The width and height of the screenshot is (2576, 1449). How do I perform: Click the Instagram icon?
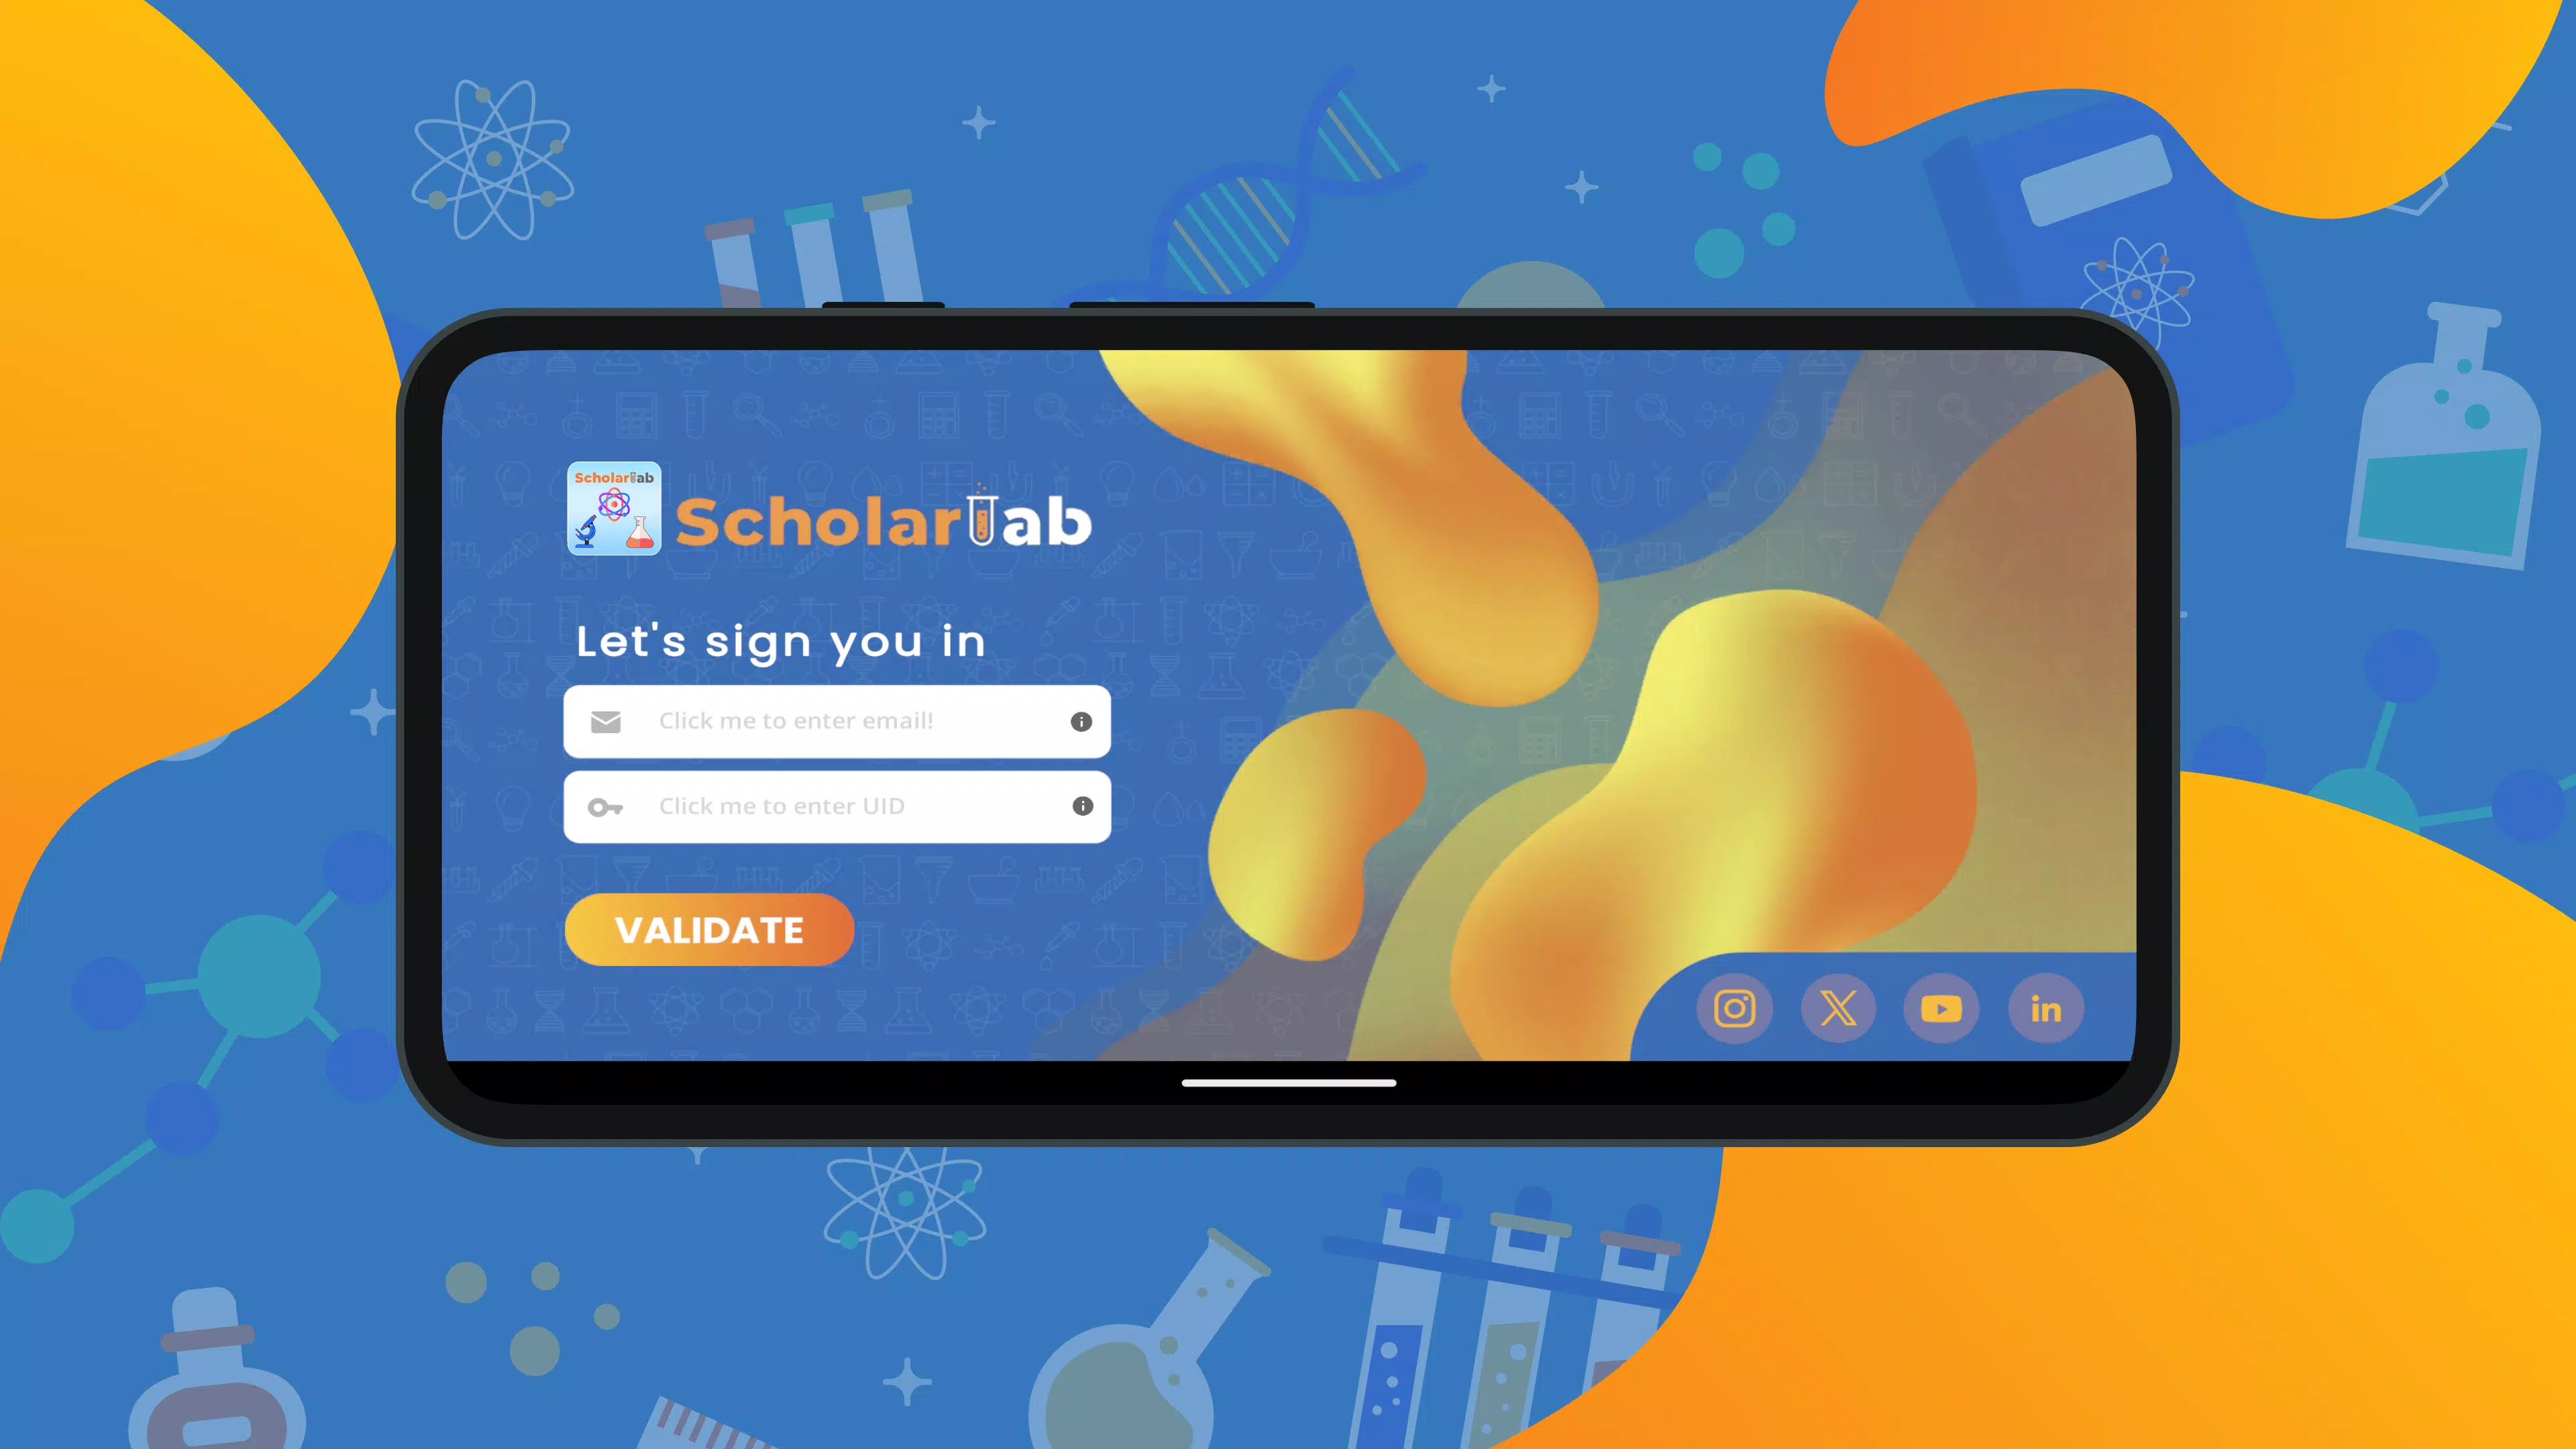pos(1734,1007)
